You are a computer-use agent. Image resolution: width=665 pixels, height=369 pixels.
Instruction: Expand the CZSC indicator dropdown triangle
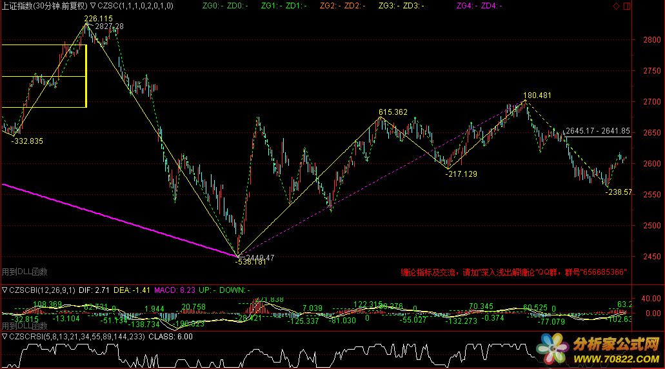tap(93, 6)
